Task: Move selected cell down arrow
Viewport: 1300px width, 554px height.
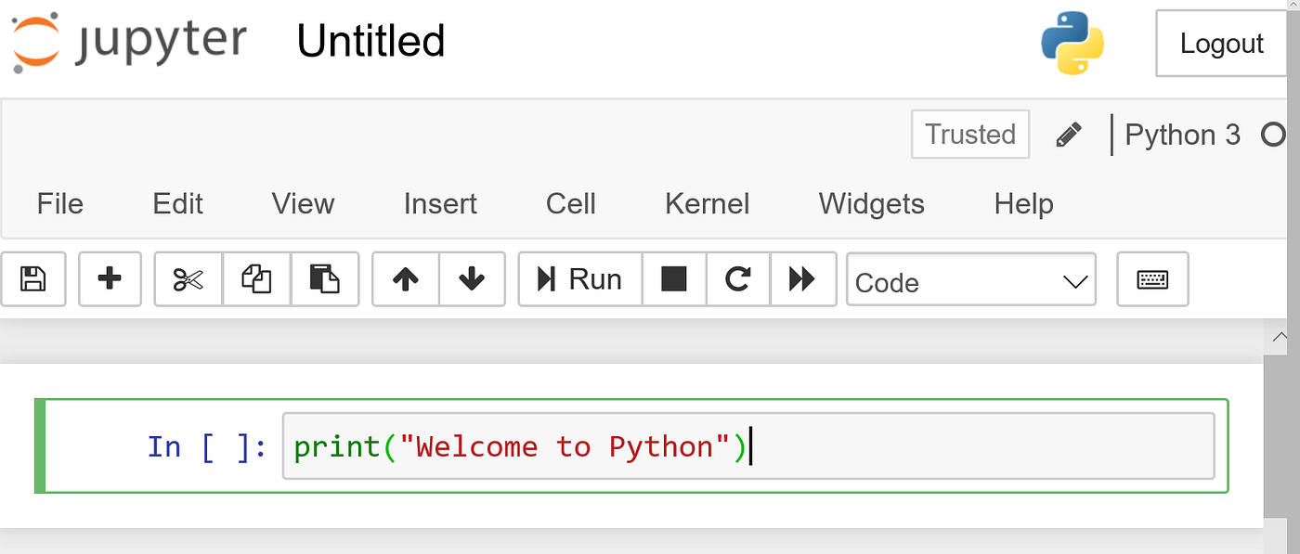Action: point(472,278)
